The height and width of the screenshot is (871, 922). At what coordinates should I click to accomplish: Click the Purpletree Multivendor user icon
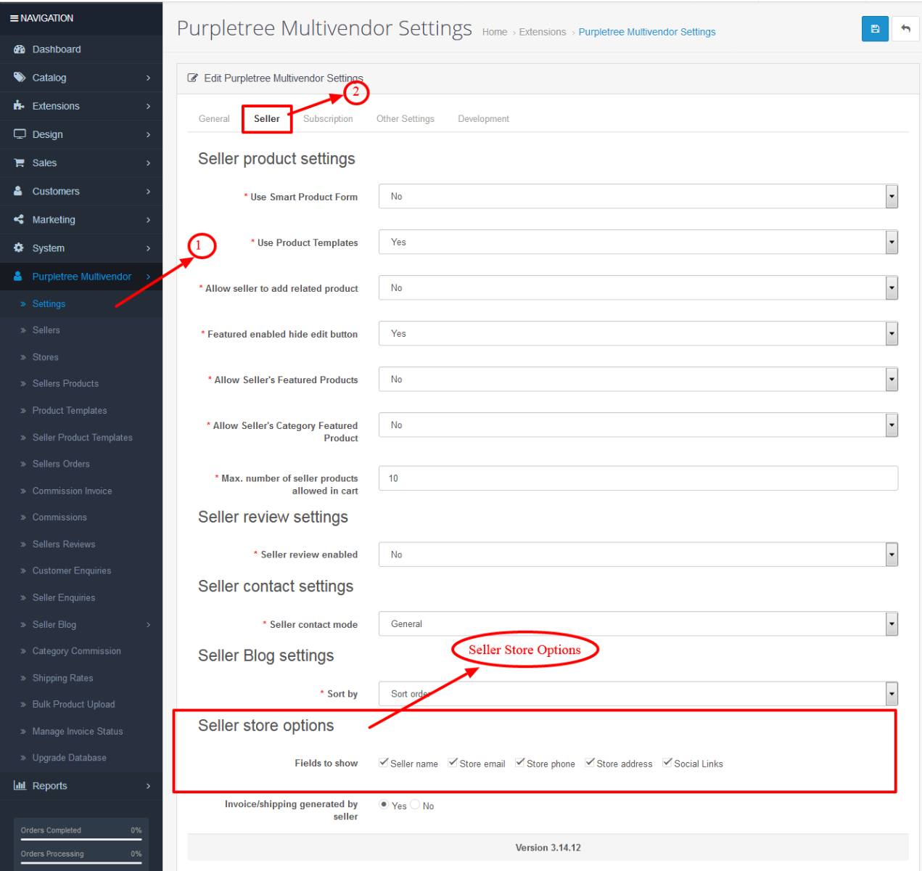point(18,277)
